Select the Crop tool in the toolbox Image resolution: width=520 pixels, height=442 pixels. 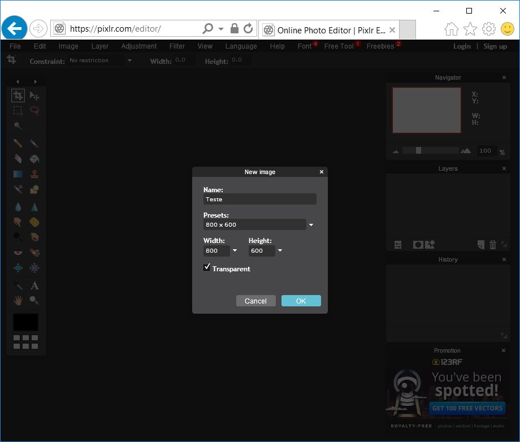click(x=18, y=96)
